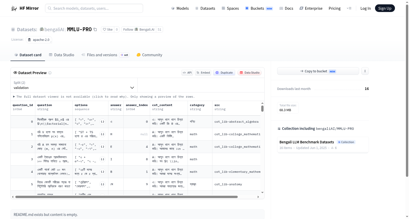The width and height of the screenshot is (409, 219).
Task: Click the upvote icon on the collection card
Action: 332,148
